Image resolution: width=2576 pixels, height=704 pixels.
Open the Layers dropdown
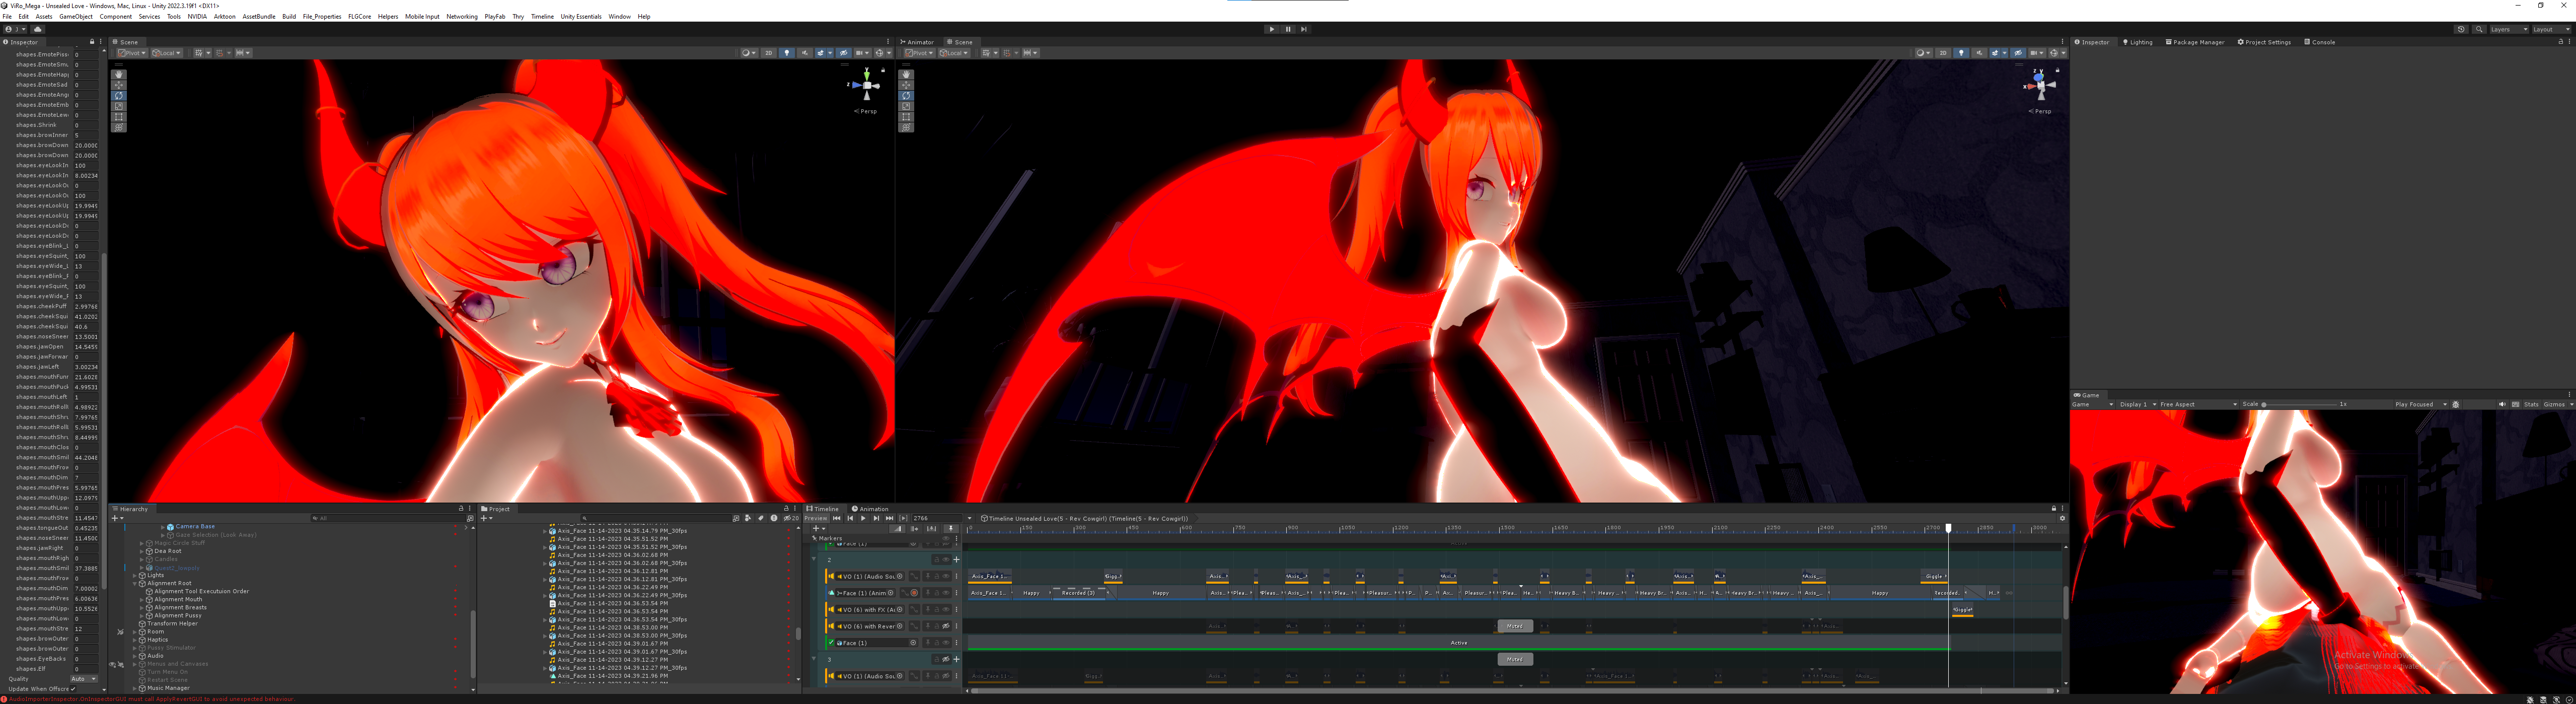click(2509, 29)
